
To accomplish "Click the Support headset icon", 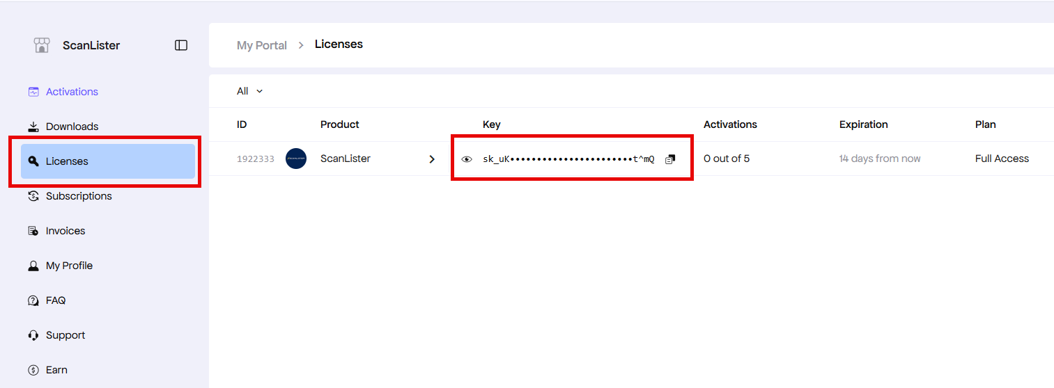I will (33, 335).
